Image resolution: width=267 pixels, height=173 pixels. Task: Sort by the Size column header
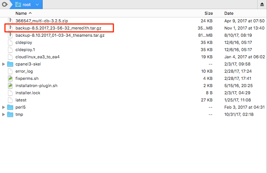[208, 13]
